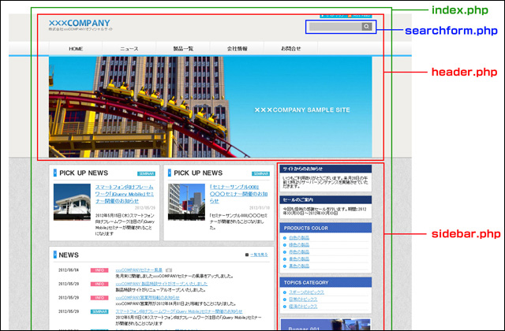Click the XXXCOMPANY site logo

pos(79,23)
